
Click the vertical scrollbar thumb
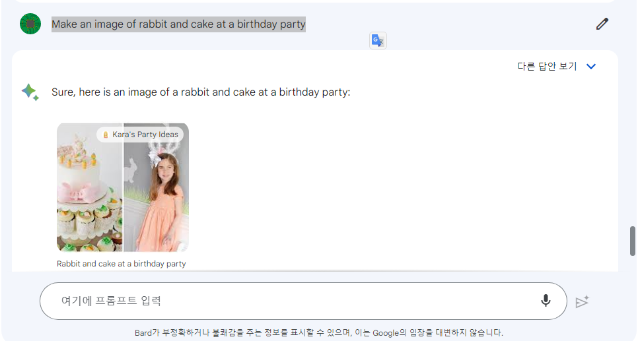(632, 241)
